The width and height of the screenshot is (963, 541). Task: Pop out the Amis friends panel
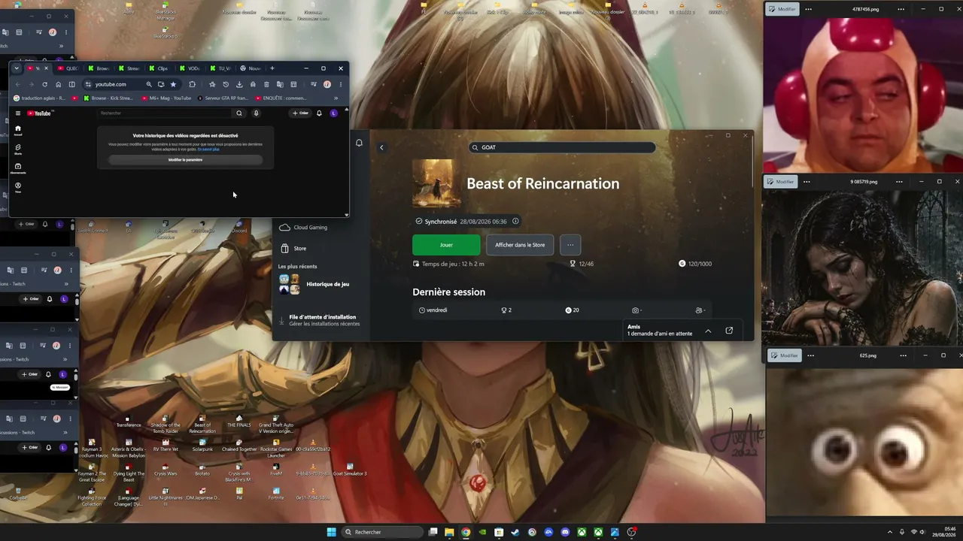(729, 331)
